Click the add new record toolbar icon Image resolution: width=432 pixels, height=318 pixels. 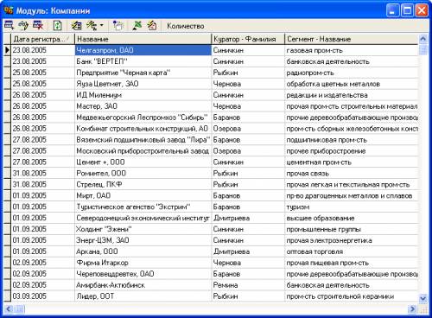point(9,26)
